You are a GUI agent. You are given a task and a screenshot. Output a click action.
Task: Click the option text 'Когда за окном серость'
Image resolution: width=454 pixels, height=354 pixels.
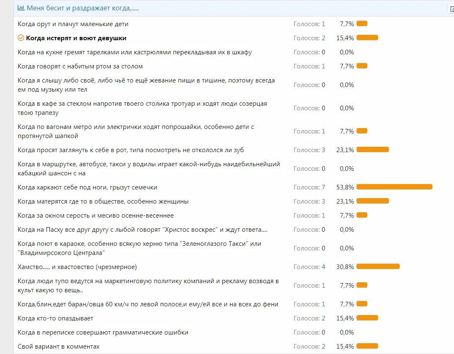(95, 216)
